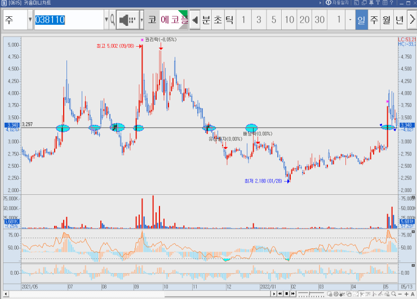The image size is (417, 299).
Task: Click the speaker sound alert icon
Action: pyautogui.click(x=128, y=20)
